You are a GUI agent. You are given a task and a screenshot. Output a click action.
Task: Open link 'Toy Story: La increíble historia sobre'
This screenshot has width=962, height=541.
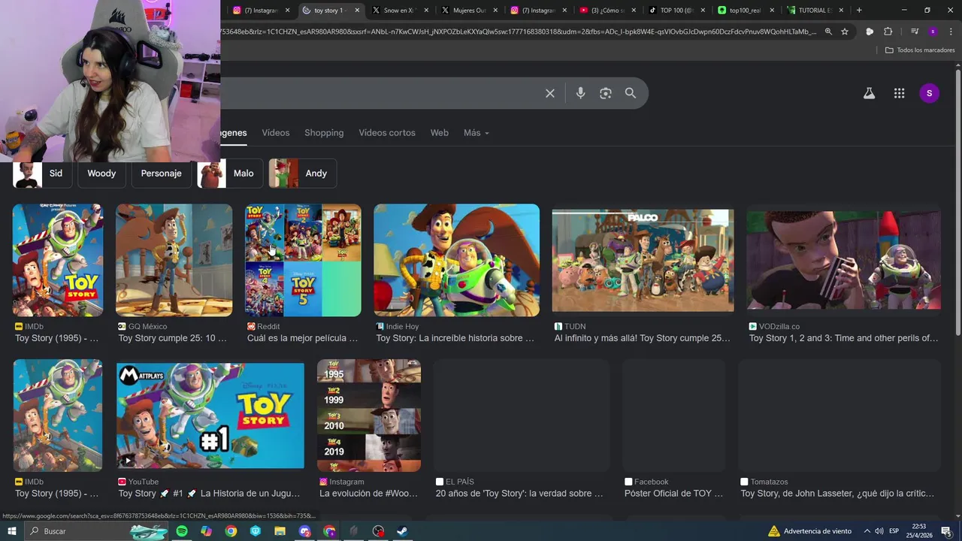coord(455,338)
